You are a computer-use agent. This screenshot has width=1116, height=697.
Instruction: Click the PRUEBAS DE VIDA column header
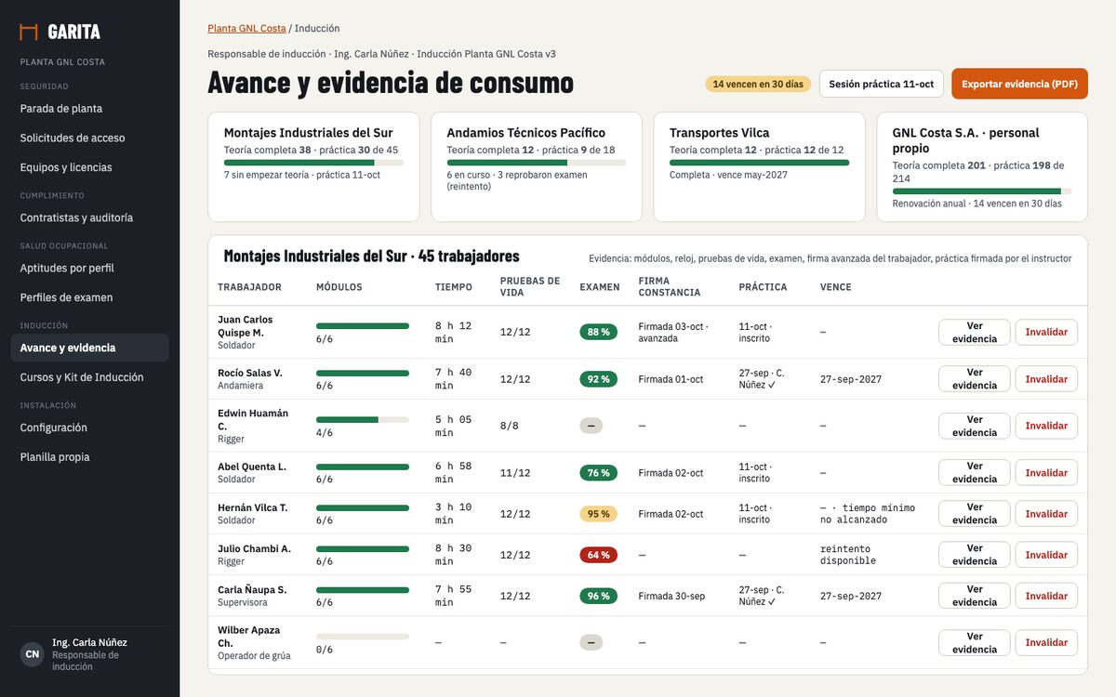pos(530,286)
